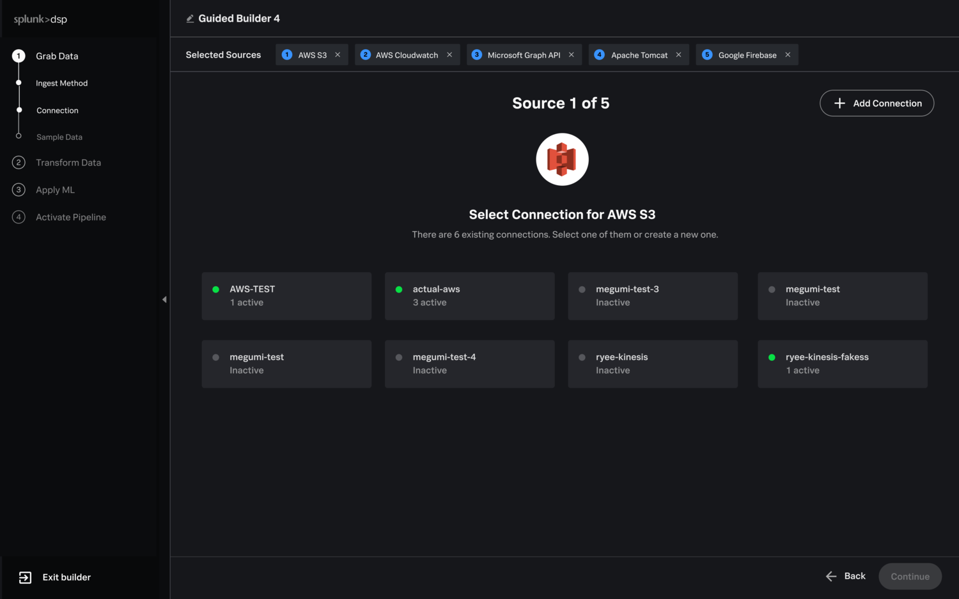Click Add Connection button
This screenshot has height=599, width=959.
point(877,103)
